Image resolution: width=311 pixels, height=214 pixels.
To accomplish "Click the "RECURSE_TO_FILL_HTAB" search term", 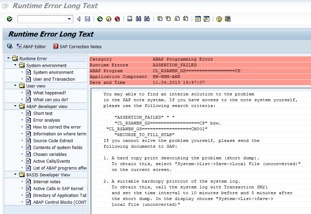I will tap(145, 135).
